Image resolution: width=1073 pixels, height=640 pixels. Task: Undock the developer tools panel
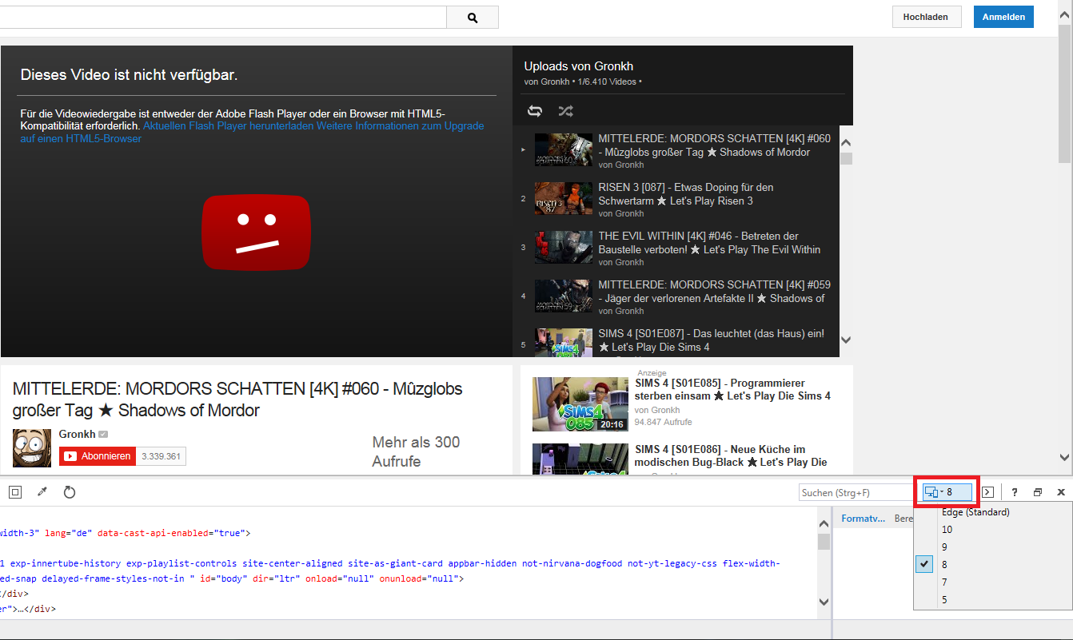pyautogui.click(x=1038, y=492)
